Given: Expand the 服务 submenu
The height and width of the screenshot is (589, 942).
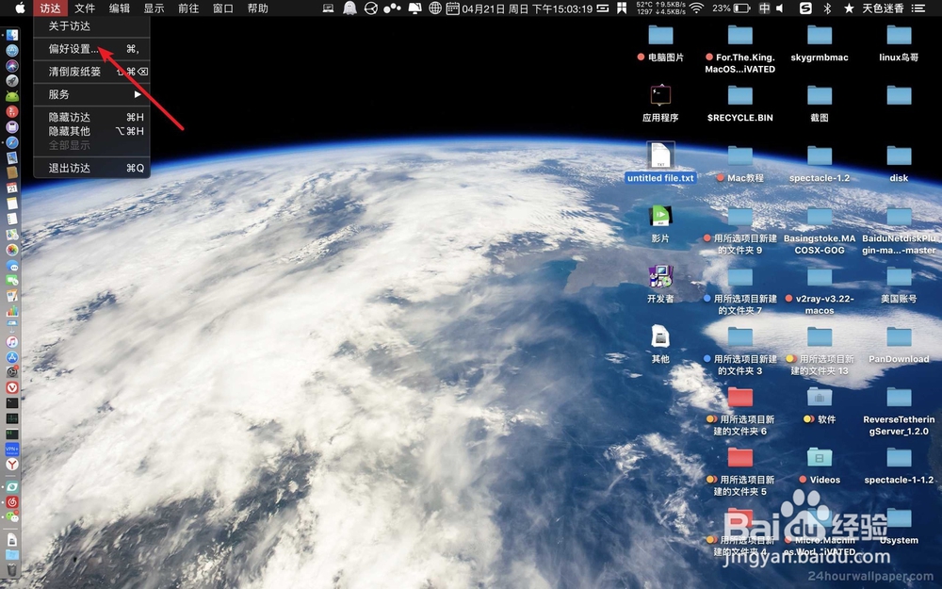Looking at the screenshot, I should point(91,94).
